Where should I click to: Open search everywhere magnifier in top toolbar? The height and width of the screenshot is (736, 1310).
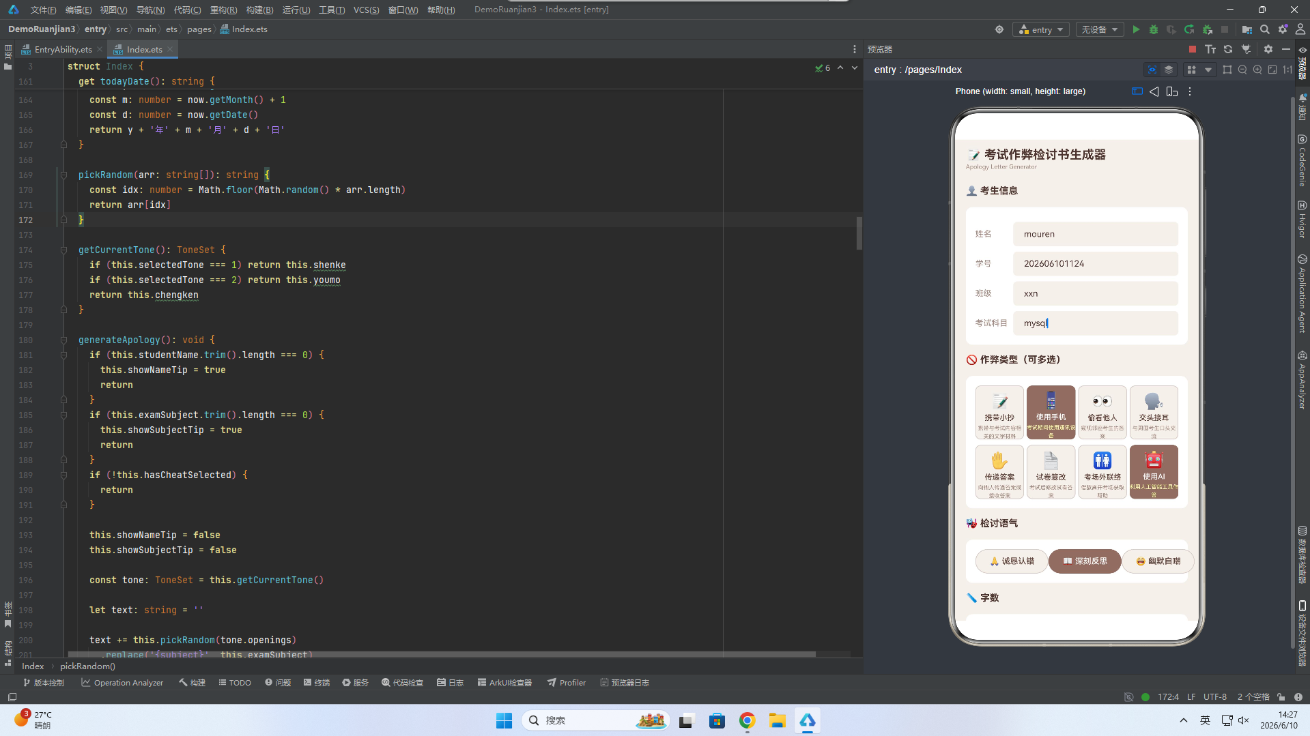click(1265, 29)
